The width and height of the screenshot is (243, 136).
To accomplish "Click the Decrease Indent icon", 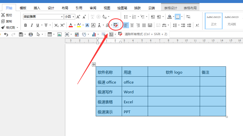I will pos(153,17).
